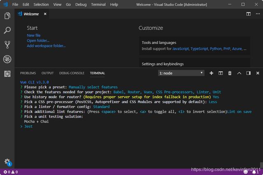Click the terminal scrollbar thumb
The height and width of the screenshot is (175, 263).
coord(261,165)
